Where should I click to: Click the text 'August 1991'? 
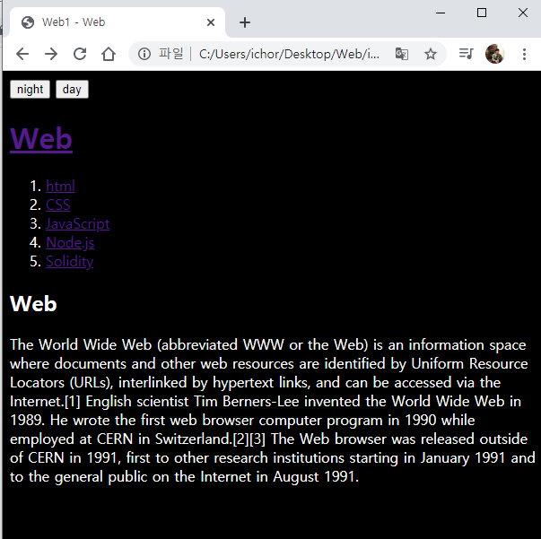(314, 477)
